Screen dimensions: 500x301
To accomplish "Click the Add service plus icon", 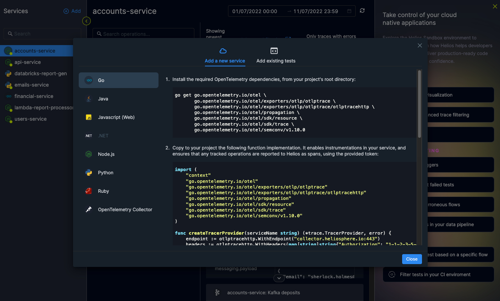I will (x=66, y=11).
